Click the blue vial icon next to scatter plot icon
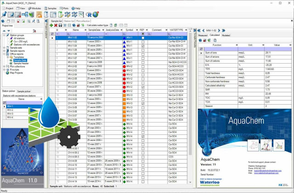294x193 pixels. click(x=46, y=14)
